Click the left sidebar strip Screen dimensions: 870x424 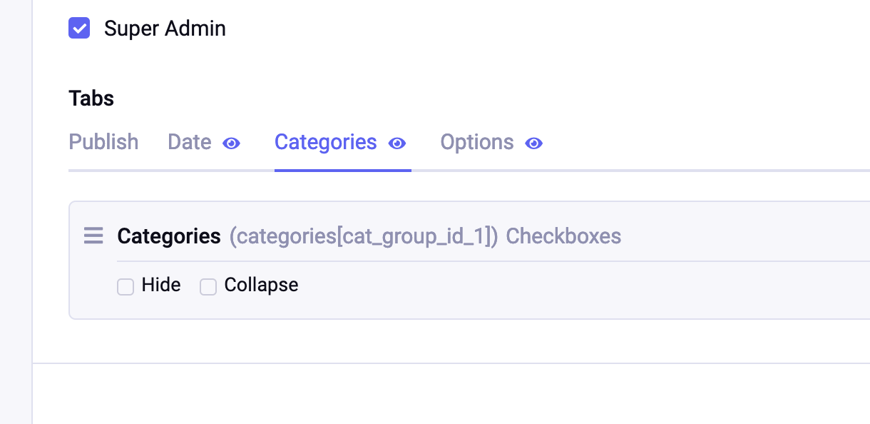pos(16,214)
